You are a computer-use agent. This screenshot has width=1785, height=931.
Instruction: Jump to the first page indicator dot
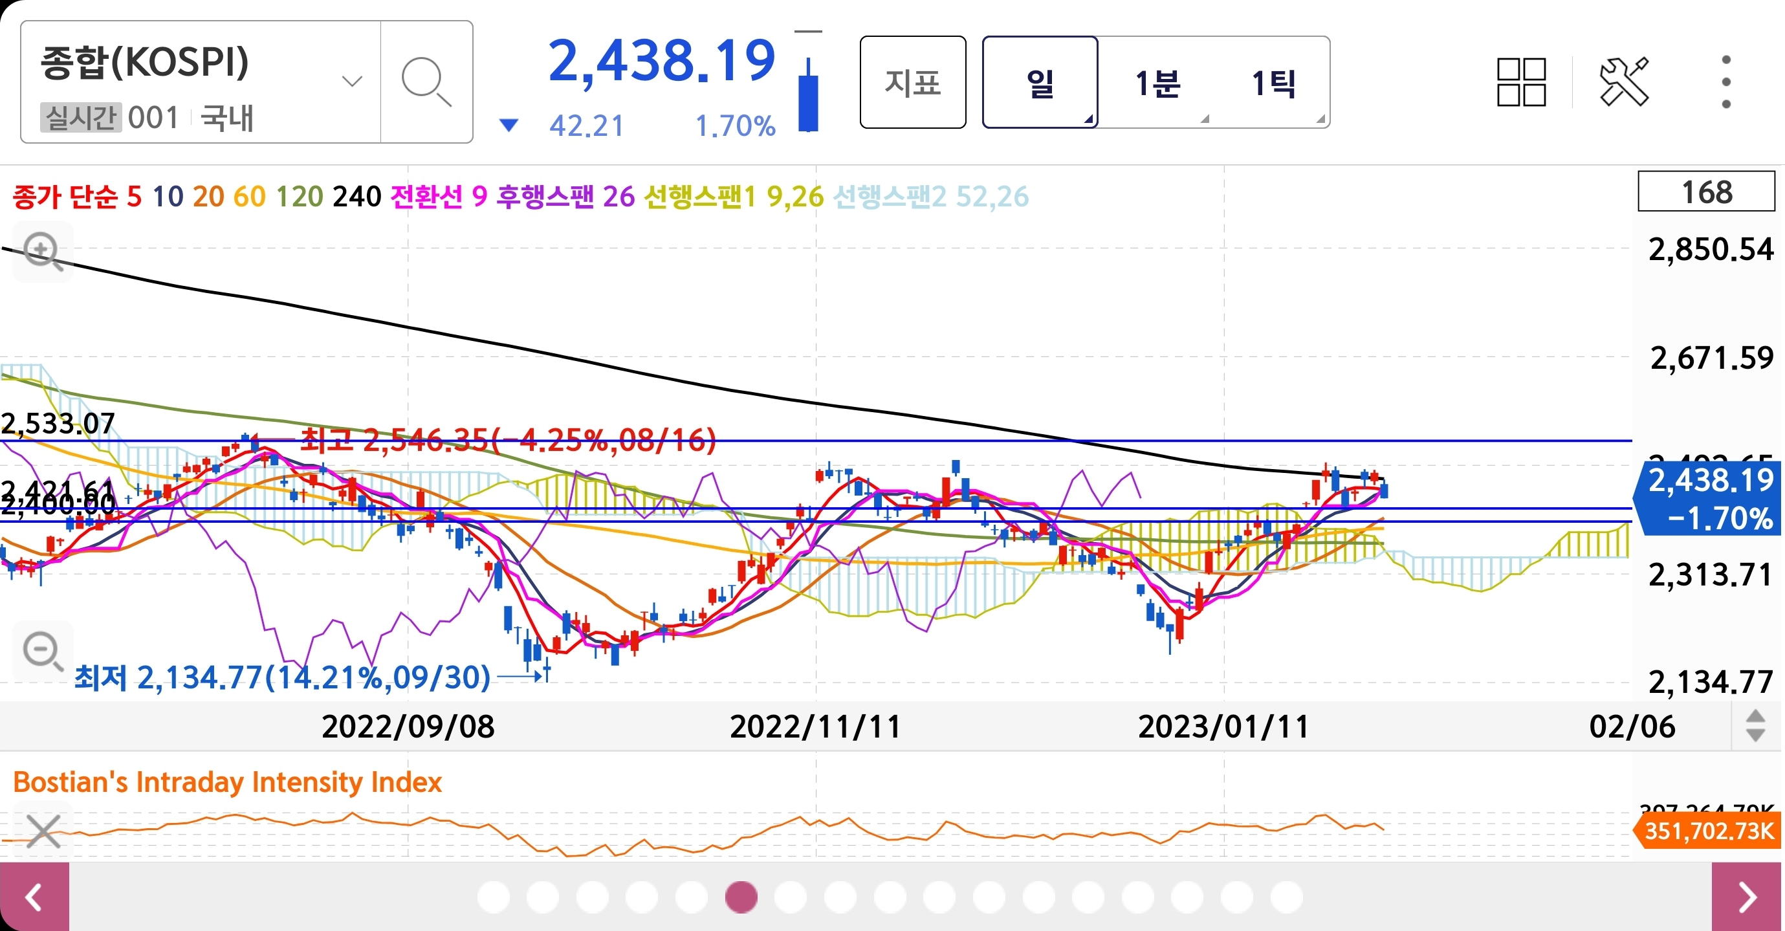(x=494, y=897)
